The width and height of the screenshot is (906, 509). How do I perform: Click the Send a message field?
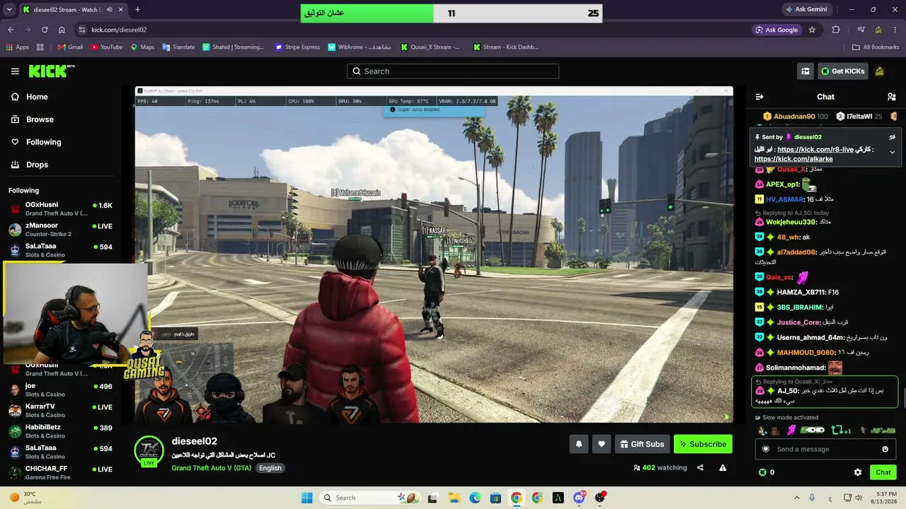pos(825,450)
